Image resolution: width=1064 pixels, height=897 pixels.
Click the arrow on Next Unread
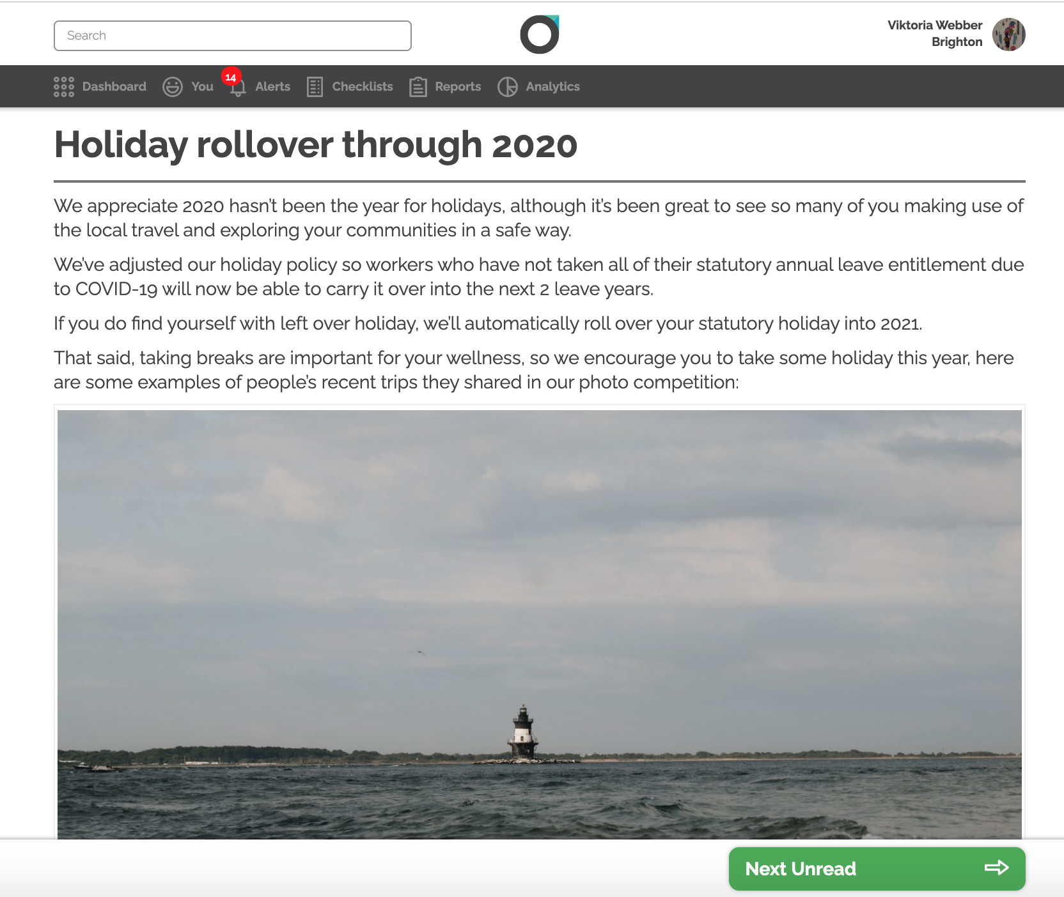click(996, 868)
